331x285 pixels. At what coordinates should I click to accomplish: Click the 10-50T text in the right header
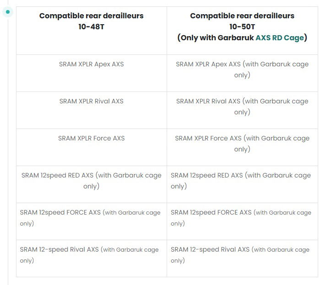[x=242, y=27]
